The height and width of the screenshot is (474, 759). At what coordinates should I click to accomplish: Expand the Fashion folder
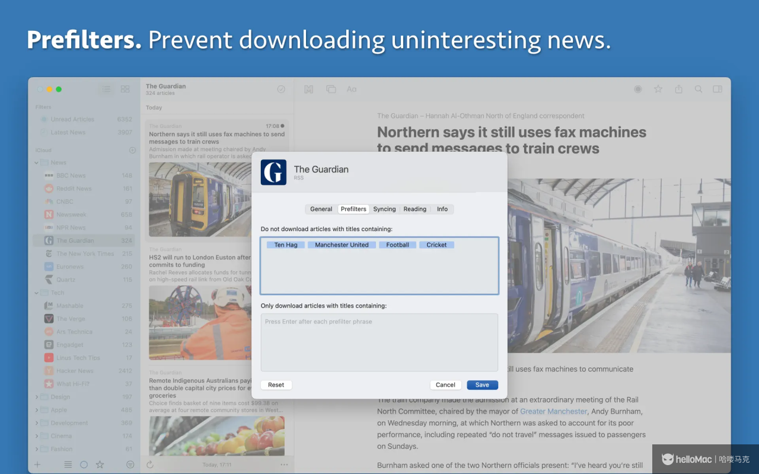(x=36, y=449)
